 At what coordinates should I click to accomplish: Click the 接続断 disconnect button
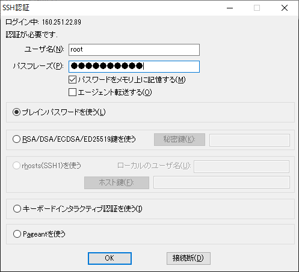pyautogui.click(x=188, y=258)
